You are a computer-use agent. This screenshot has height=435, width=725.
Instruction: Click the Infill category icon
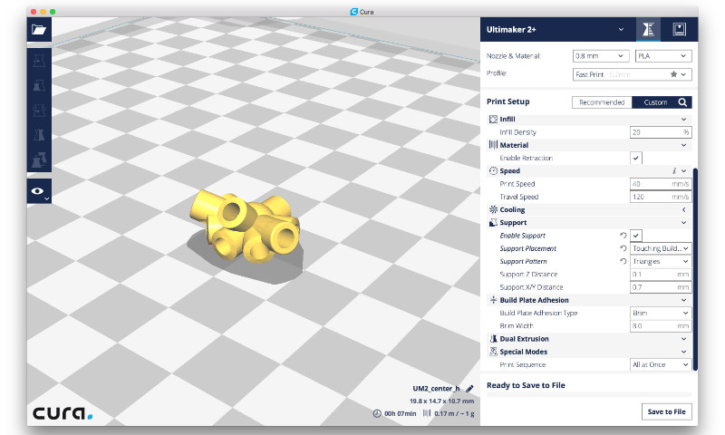tap(493, 120)
